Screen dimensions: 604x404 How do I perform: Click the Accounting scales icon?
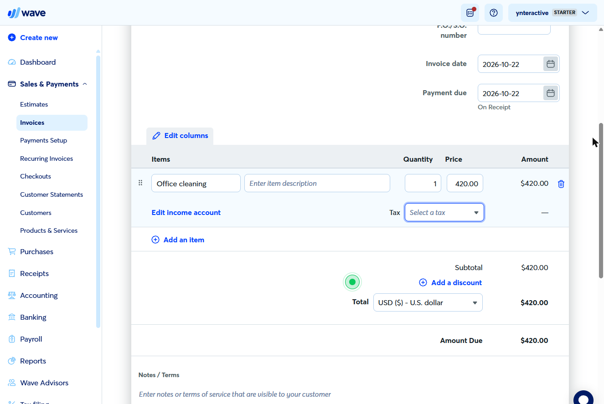(x=12, y=296)
